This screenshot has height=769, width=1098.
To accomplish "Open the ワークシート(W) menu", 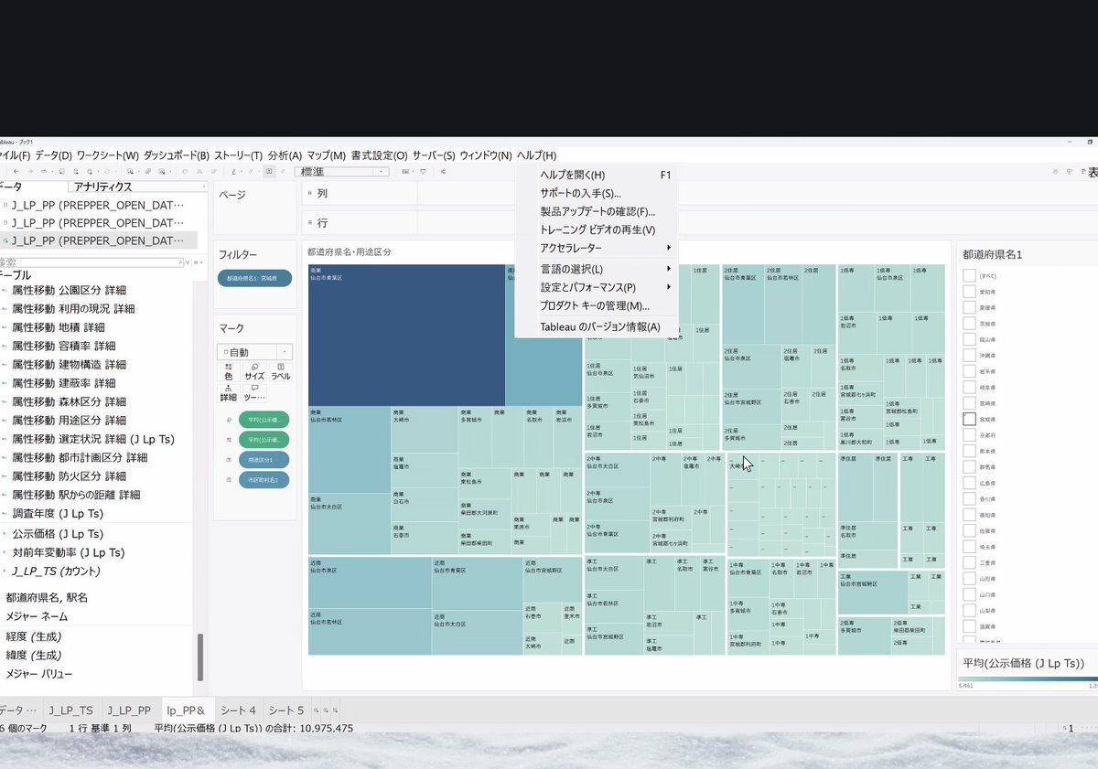I will point(108,156).
